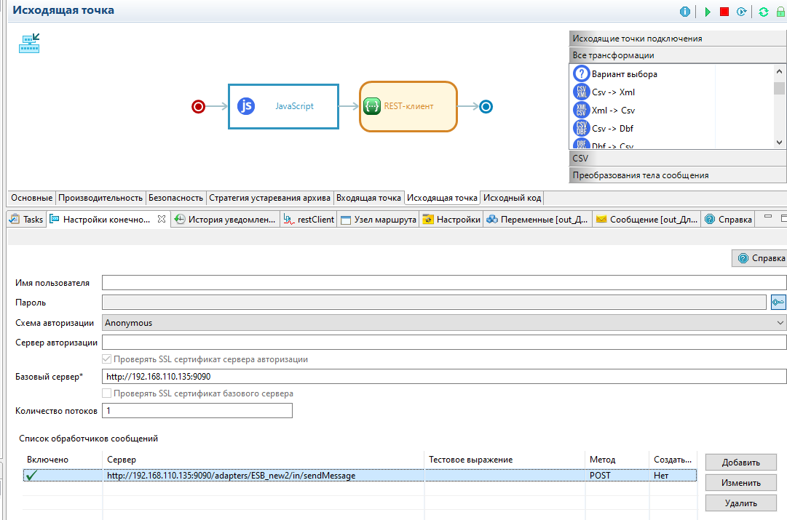Select the REST-клиент node
Screen dimensions: 787x520
pos(408,106)
